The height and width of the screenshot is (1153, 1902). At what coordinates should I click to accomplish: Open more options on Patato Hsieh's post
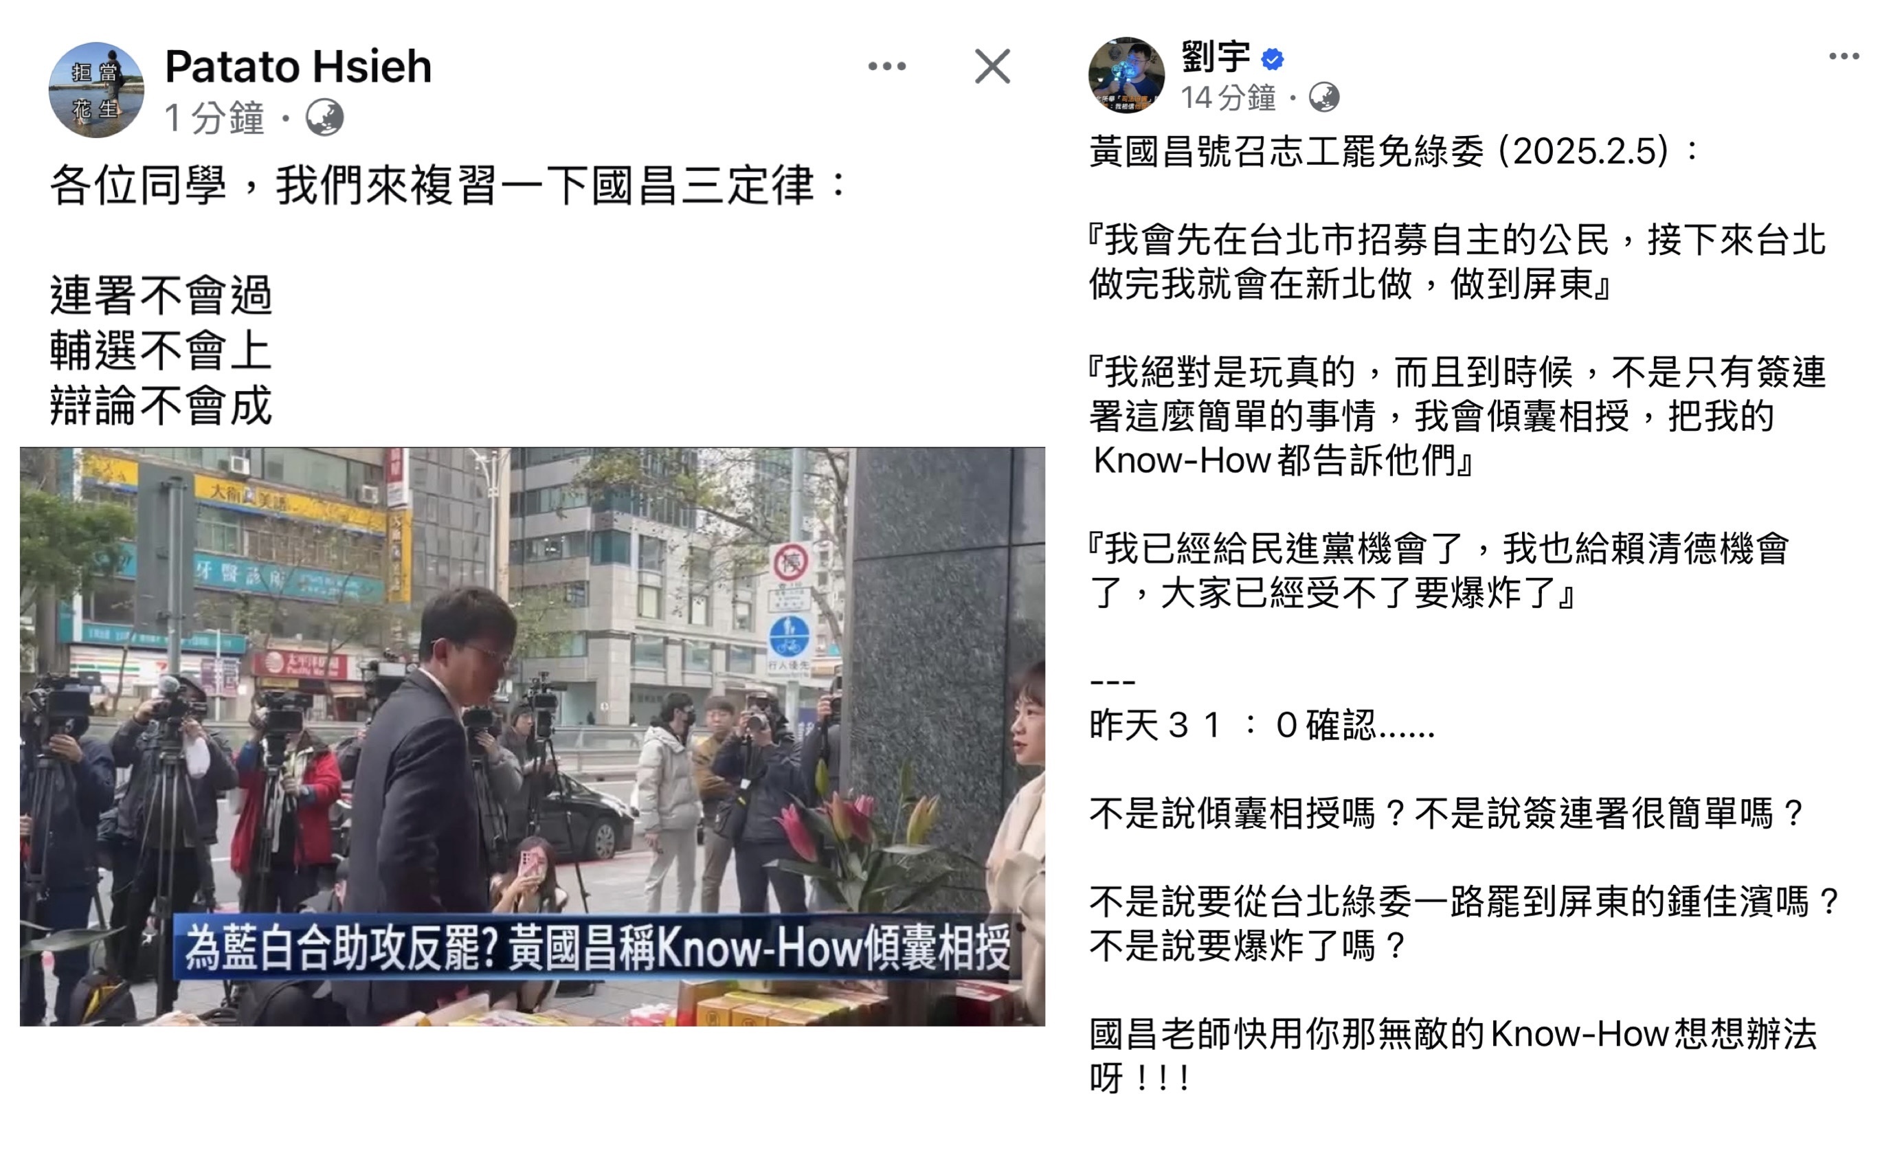(x=886, y=67)
